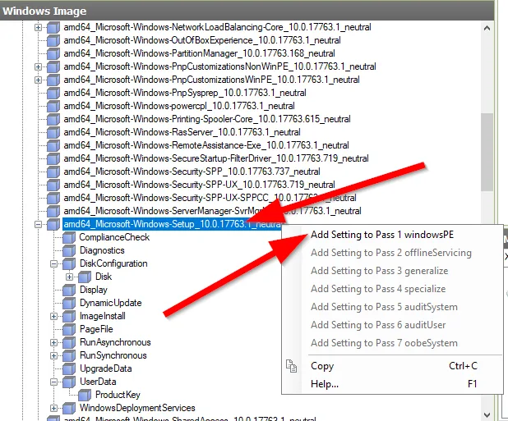
Task: Click the PnpSysprep component cube icon
Action: tap(53, 93)
